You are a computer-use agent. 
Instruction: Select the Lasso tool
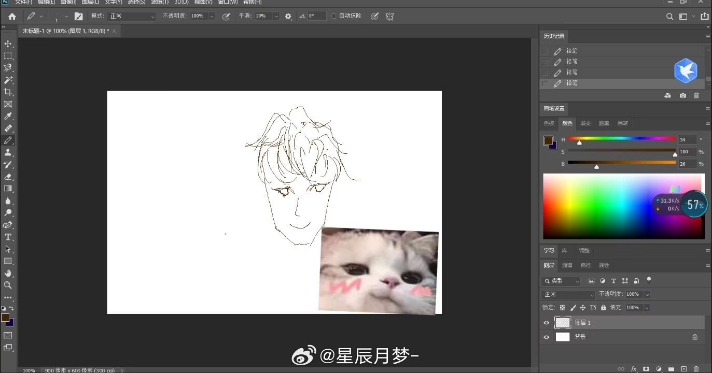point(8,68)
